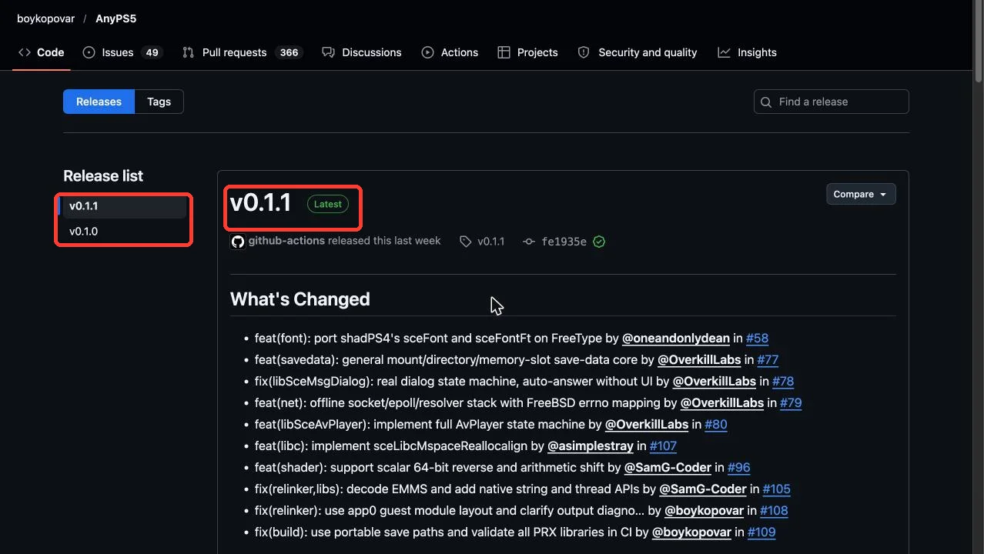Open @oneandonlydean profile link
984x554 pixels.
675,338
